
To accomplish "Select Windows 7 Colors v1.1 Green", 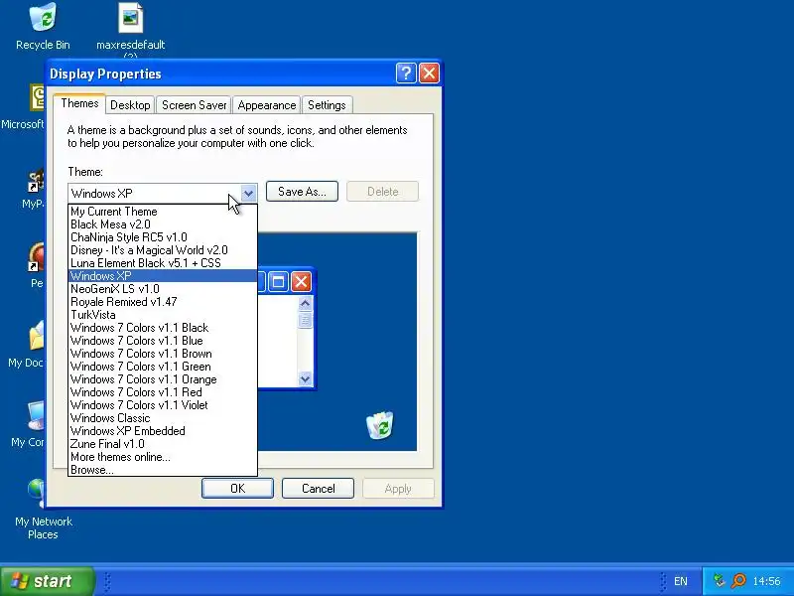I will [163, 367].
